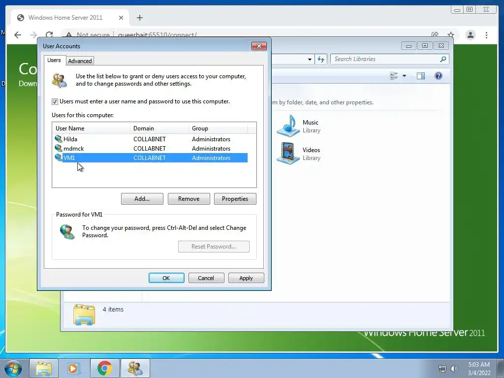Sort by Domain column header
504x378 pixels.
click(x=159, y=128)
